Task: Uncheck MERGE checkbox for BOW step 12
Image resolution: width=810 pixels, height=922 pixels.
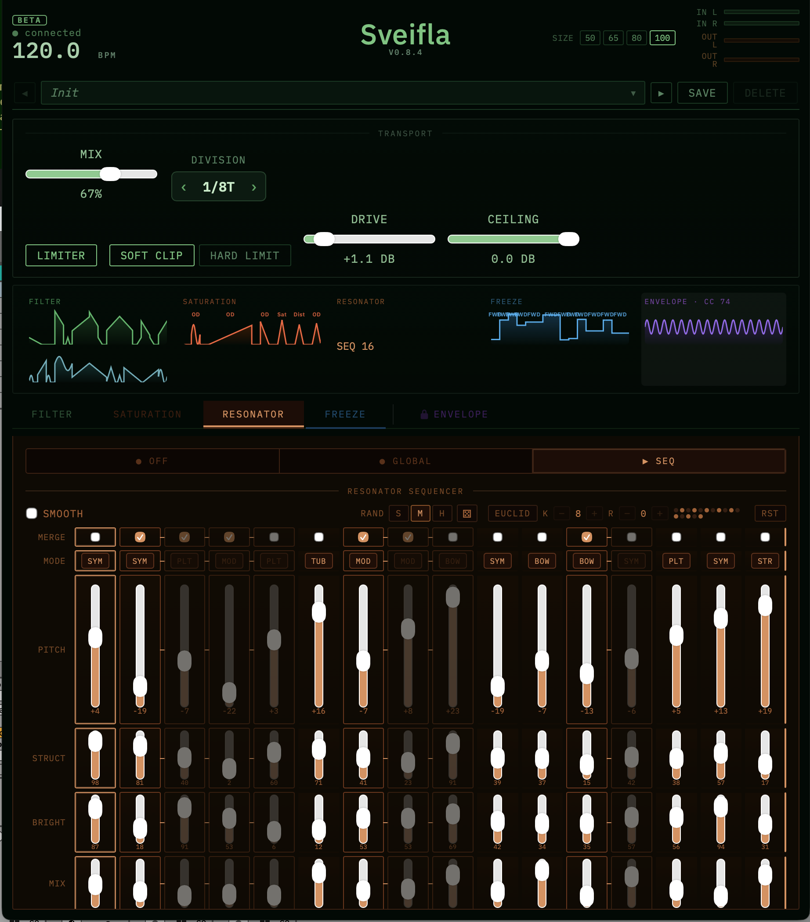Action: point(586,537)
